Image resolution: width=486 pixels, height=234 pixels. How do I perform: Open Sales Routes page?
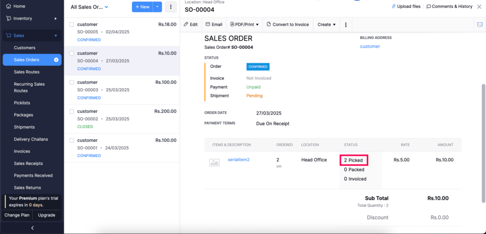pyautogui.click(x=27, y=72)
